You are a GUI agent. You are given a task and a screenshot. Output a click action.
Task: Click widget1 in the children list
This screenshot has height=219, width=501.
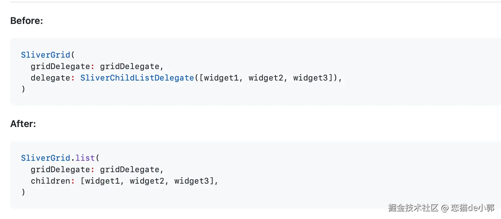click(x=102, y=181)
